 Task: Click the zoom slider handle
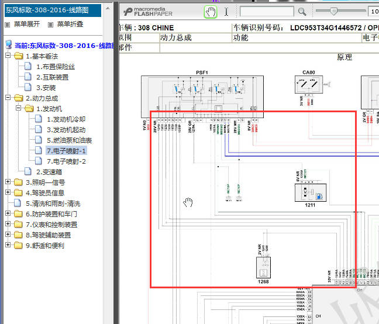[334, 11]
